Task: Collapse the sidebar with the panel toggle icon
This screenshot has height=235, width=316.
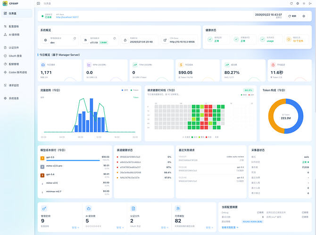Action: click(39, 3)
